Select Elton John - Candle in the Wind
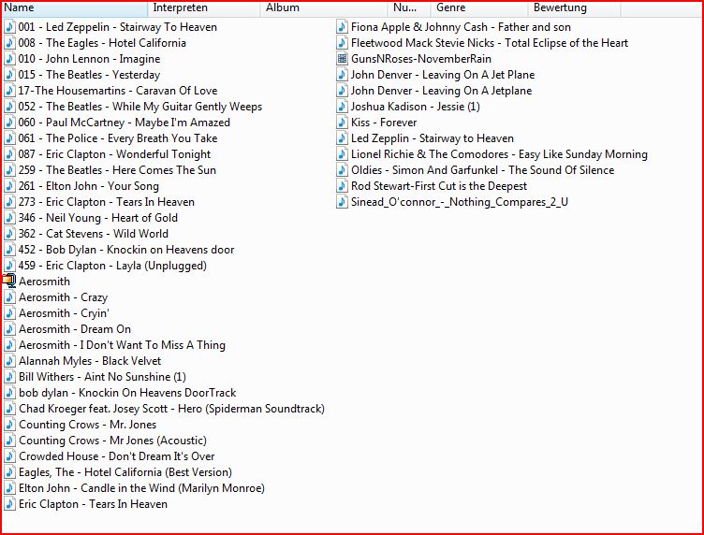 tap(134, 488)
